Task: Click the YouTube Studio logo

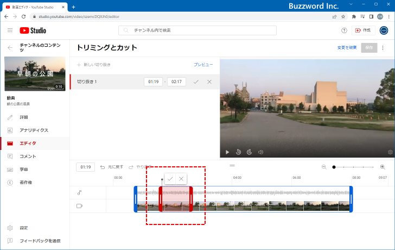Action: (x=33, y=30)
